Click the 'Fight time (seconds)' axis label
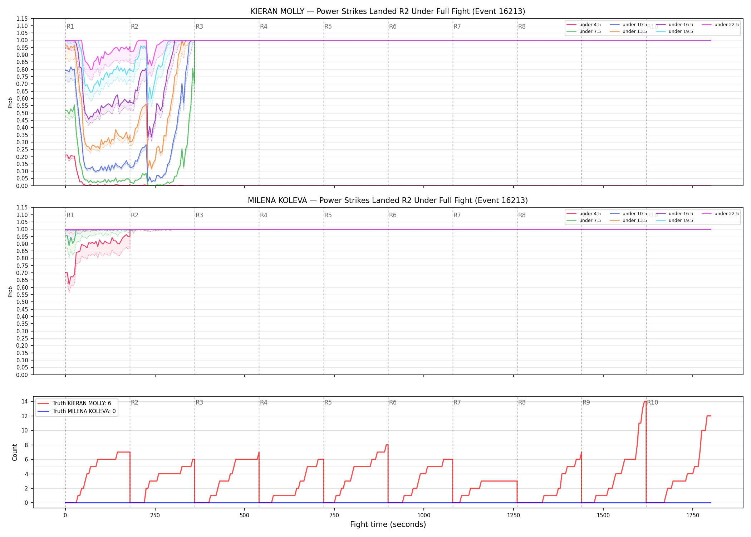The image size is (751, 537). [x=388, y=524]
